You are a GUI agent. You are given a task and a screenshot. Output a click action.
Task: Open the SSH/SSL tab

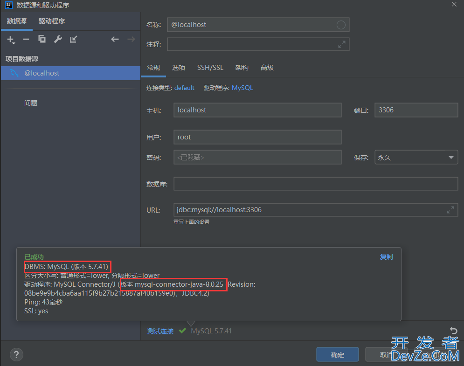click(210, 68)
